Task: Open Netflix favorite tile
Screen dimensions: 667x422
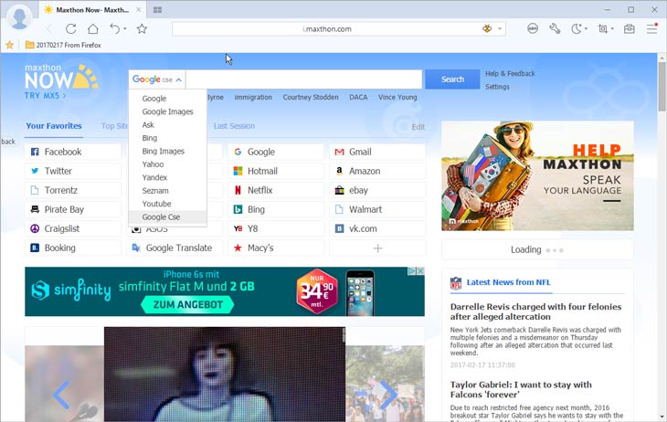Action: tap(276, 190)
